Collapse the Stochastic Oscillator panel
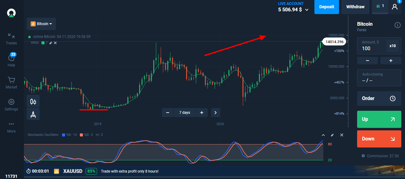405x179 pixels. point(323,135)
